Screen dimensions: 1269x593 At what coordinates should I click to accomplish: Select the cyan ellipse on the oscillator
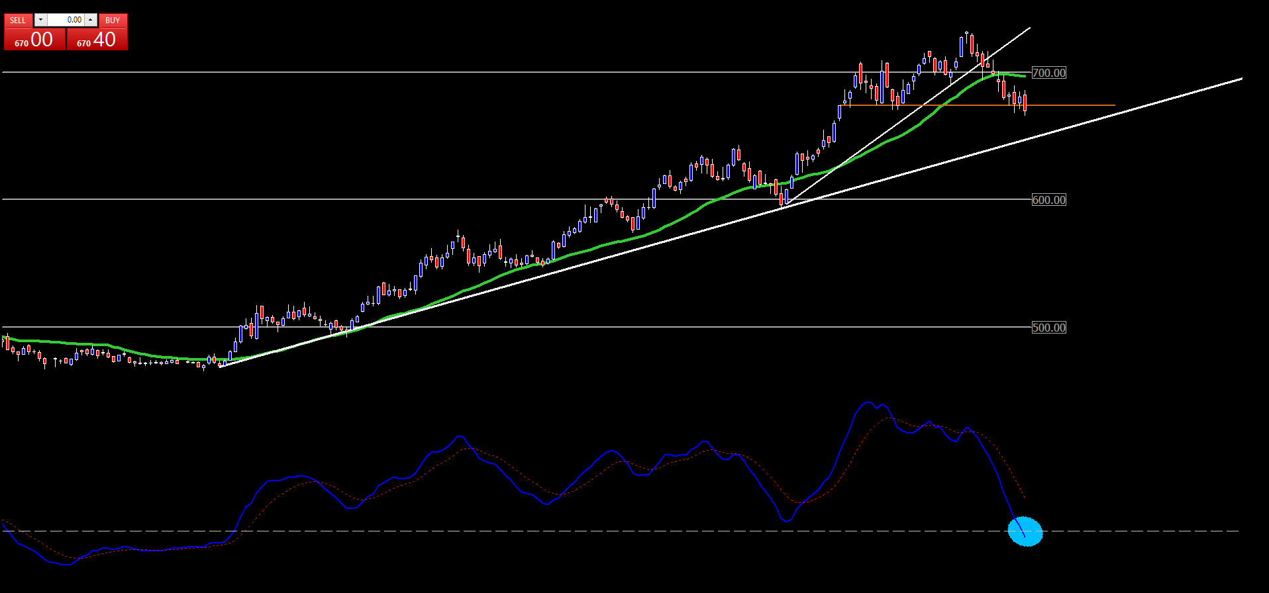point(1025,531)
